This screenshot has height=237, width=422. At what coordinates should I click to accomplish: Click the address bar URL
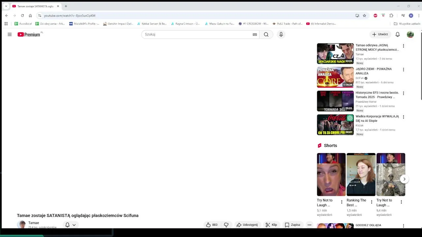(70, 15)
